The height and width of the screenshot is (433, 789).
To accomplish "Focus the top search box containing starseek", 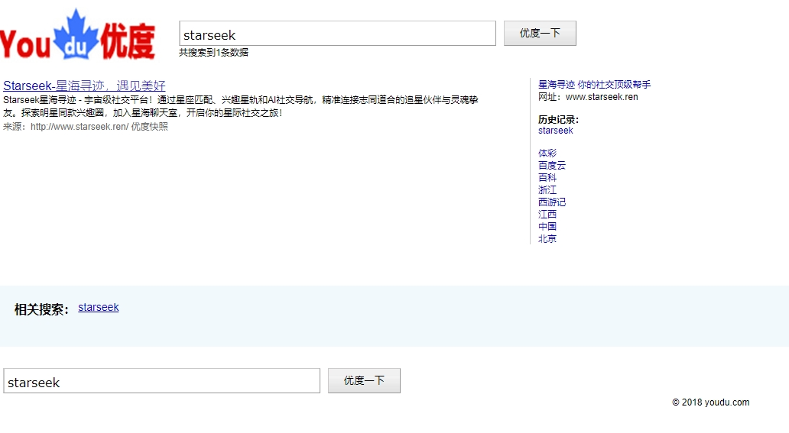I will (x=337, y=33).
